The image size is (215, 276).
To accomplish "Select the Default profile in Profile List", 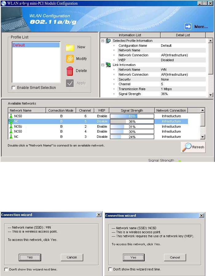I will pos(36,45).
